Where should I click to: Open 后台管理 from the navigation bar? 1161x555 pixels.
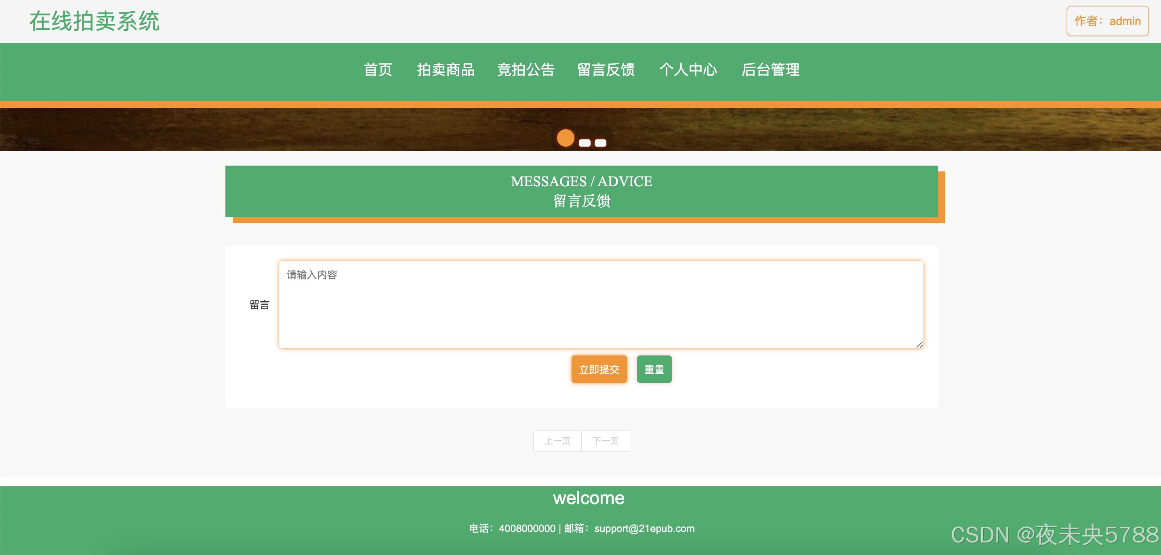point(770,70)
